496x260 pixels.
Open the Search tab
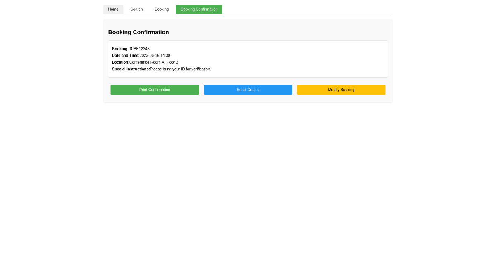[136, 9]
